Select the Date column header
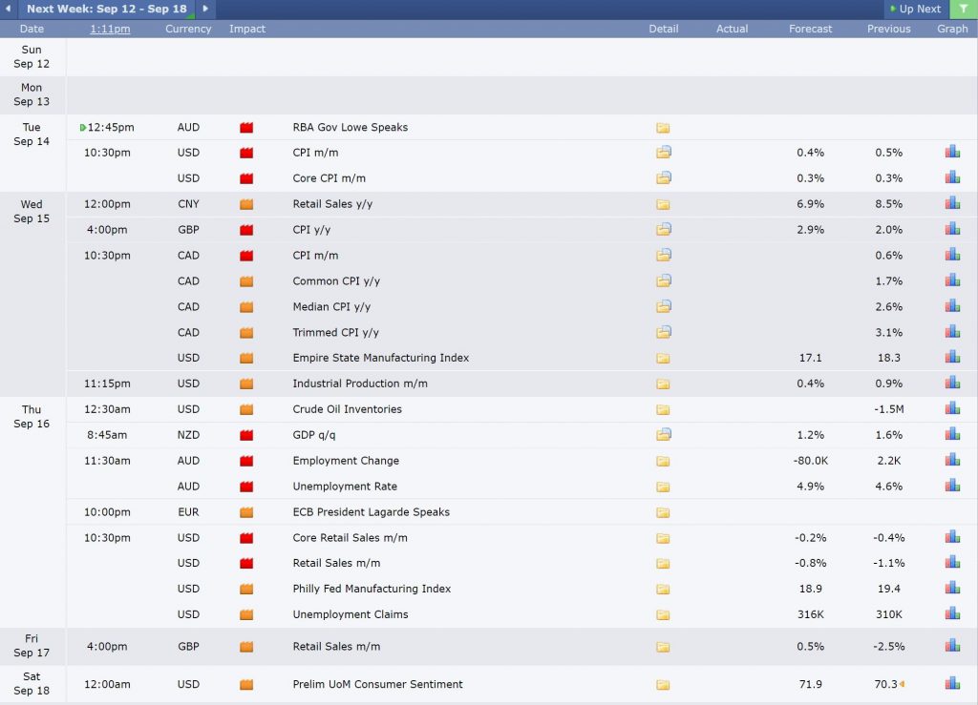The width and height of the screenshot is (978, 705). pyautogui.click(x=32, y=29)
